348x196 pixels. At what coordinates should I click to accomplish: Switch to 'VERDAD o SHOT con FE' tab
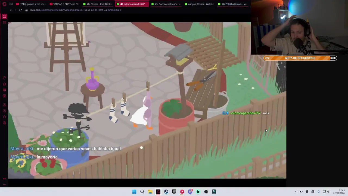tap(64, 4)
